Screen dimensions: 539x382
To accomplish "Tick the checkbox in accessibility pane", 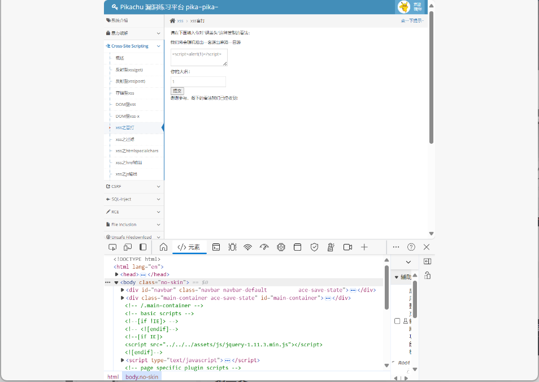I will coord(397,321).
